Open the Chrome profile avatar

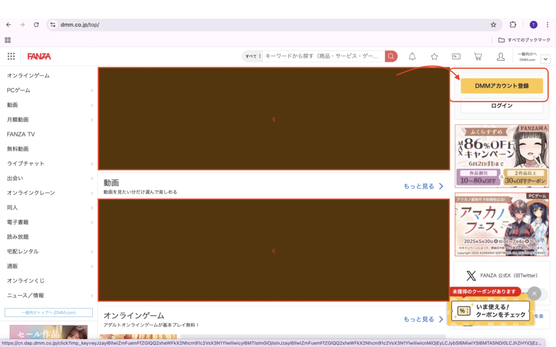(x=533, y=24)
